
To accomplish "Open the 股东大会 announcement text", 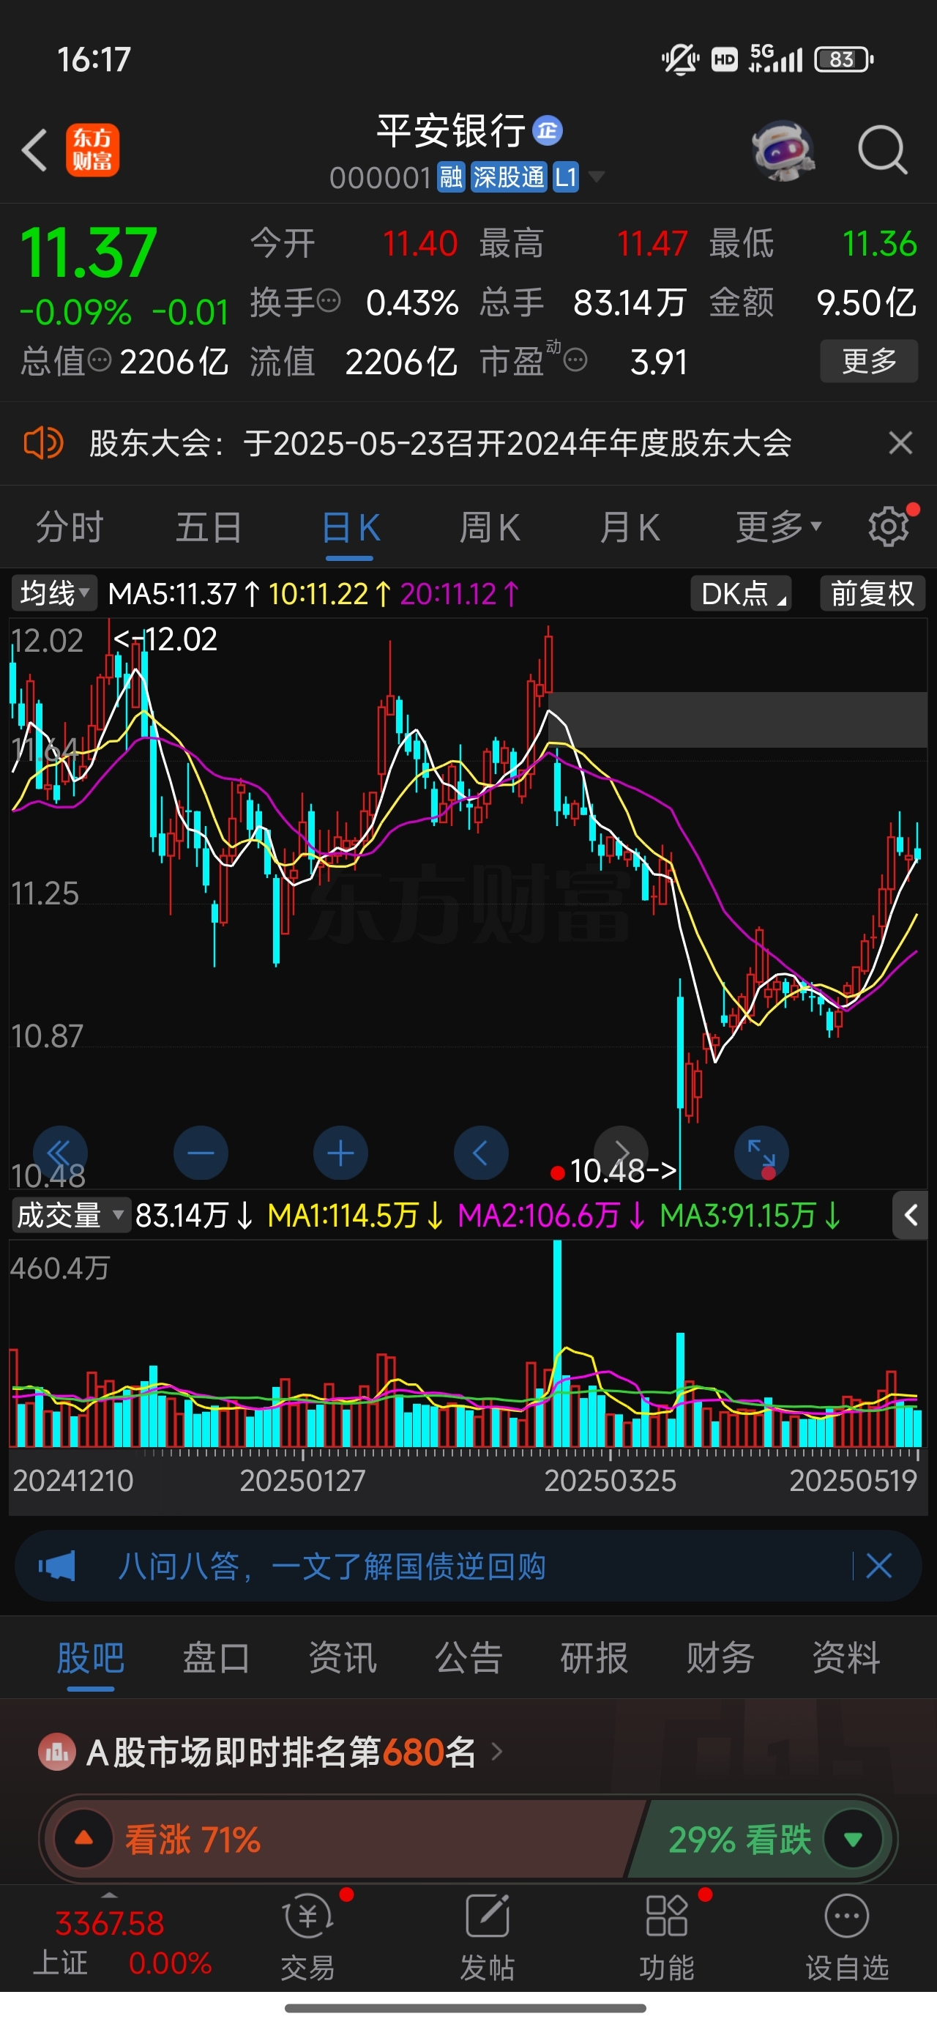I will pos(440,443).
